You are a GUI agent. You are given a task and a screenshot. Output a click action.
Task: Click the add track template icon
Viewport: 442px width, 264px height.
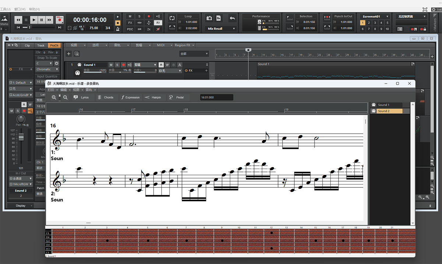pyautogui.click(x=77, y=54)
